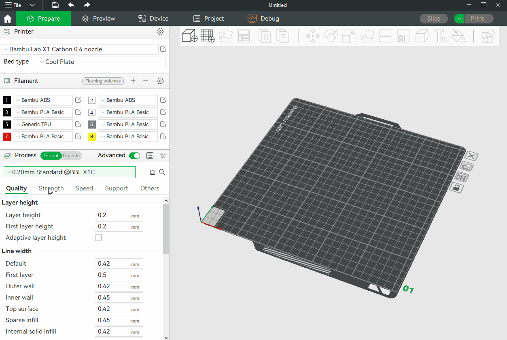Click the settings panel vertical scrollbar
Image resolution: width=507 pixels, height=340 pixels.
166,228
